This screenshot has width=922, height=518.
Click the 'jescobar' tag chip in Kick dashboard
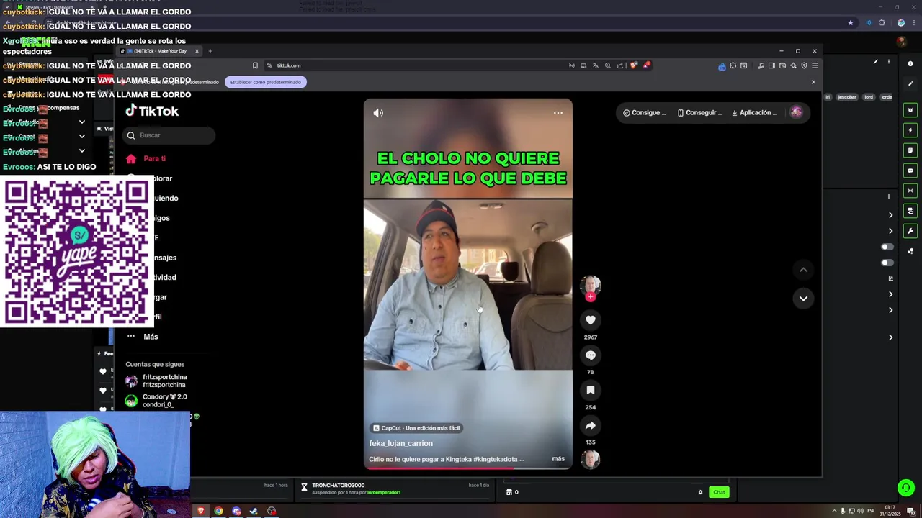coord(847,97)
